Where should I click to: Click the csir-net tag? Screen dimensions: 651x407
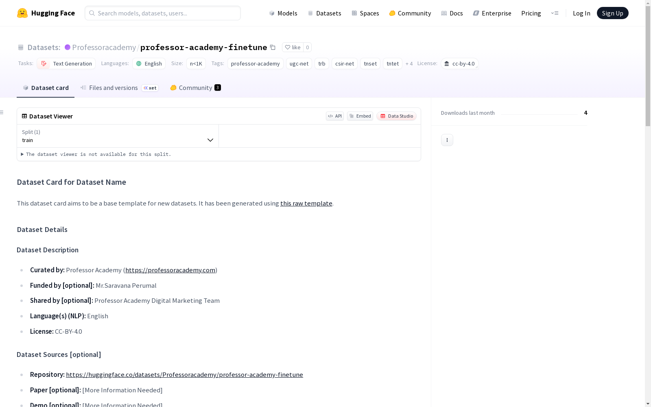[345, 63]
